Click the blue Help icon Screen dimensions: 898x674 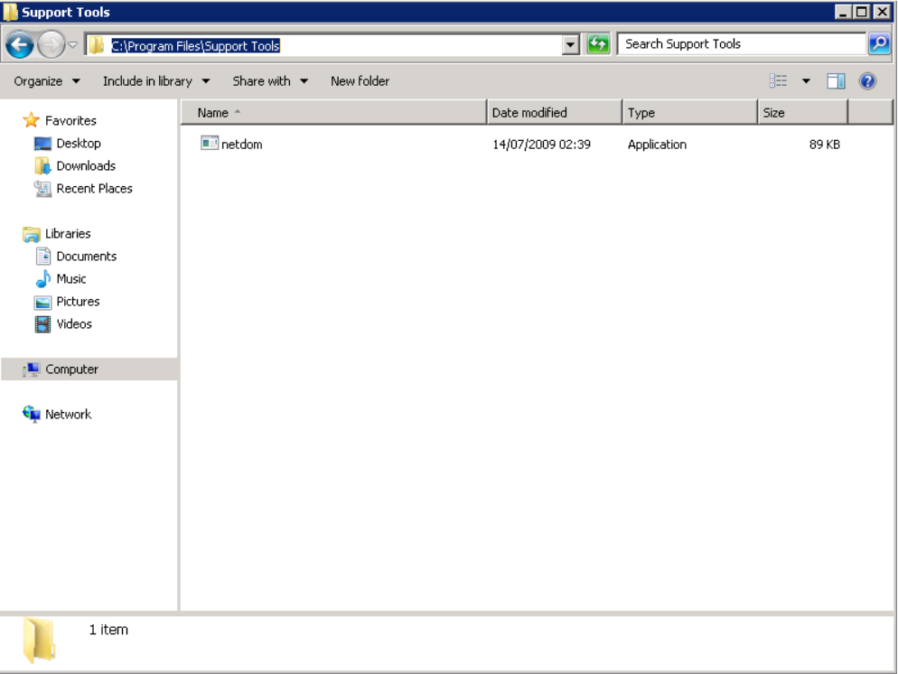coord(867,81)
